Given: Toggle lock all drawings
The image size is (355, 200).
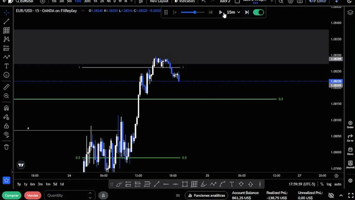Looking at the screenshot, I should coord(6,126).
